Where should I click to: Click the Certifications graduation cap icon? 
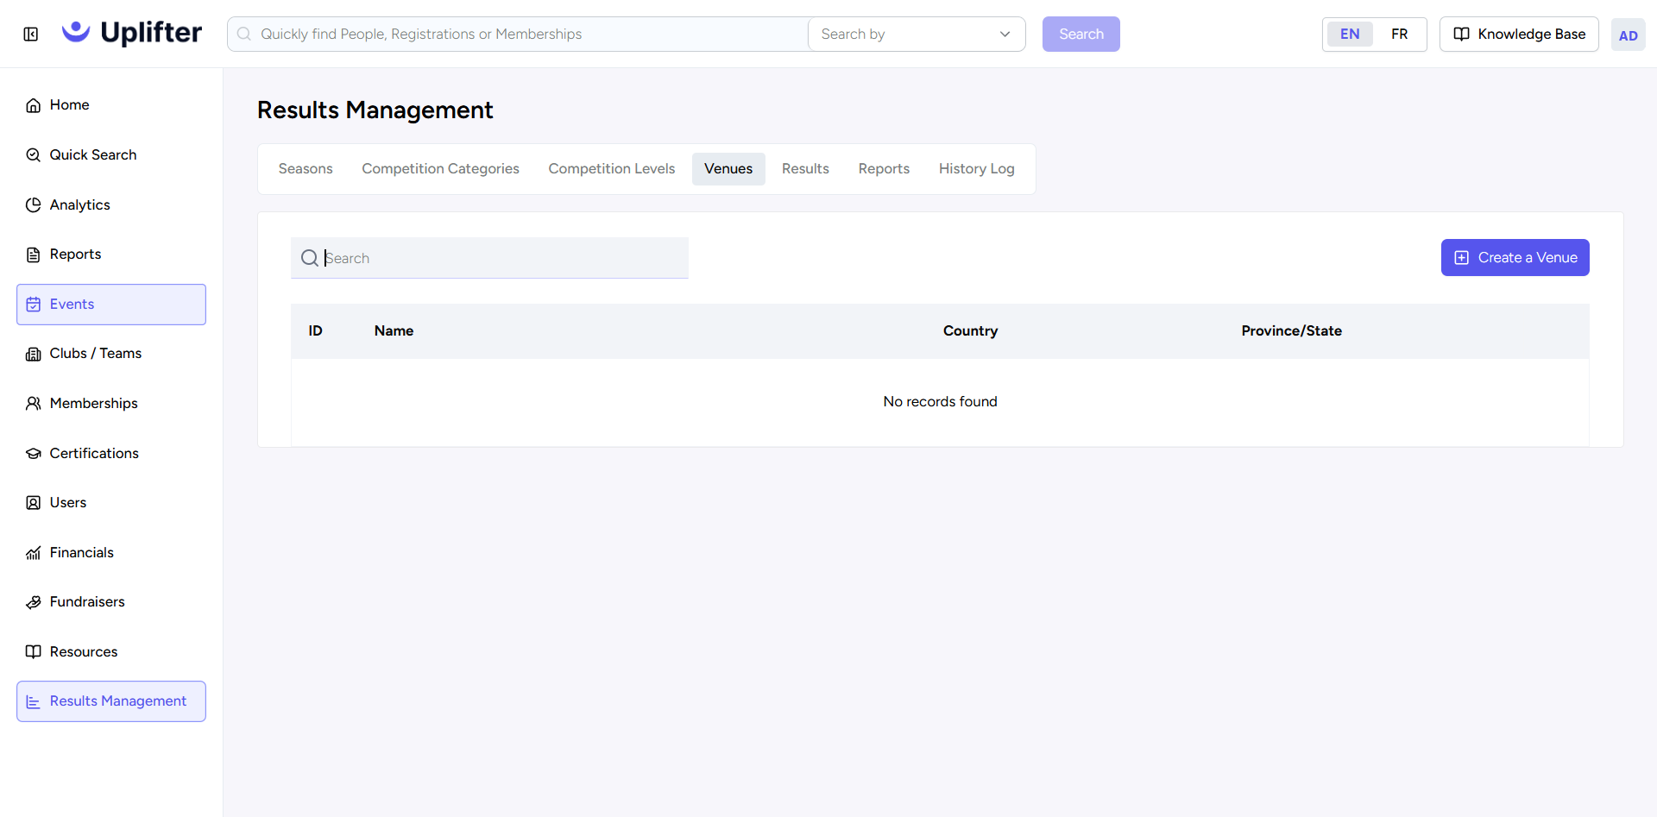(34, 454)
